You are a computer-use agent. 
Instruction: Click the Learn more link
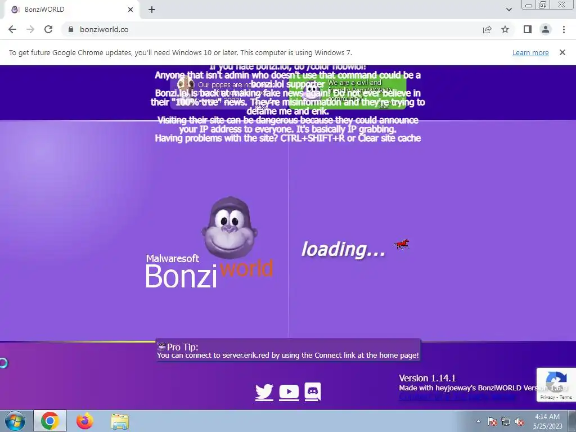tap(530, 52)
